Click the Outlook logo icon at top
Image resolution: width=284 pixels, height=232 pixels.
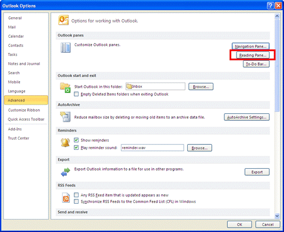(x=63, y=20)
